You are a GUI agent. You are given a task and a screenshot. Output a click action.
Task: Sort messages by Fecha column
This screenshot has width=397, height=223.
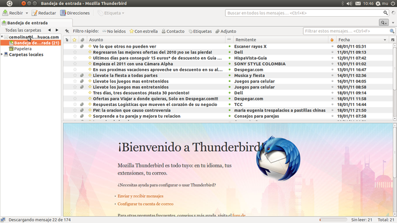coord(362,40)
